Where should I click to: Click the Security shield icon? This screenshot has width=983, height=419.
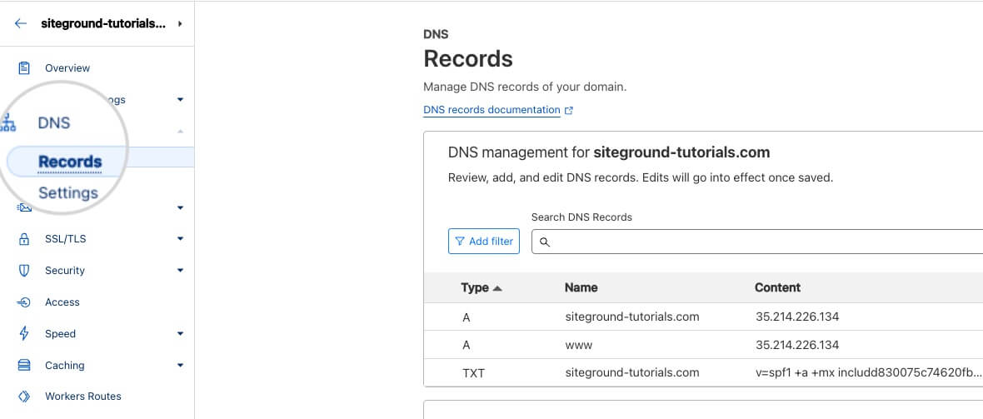click(24, 271)
